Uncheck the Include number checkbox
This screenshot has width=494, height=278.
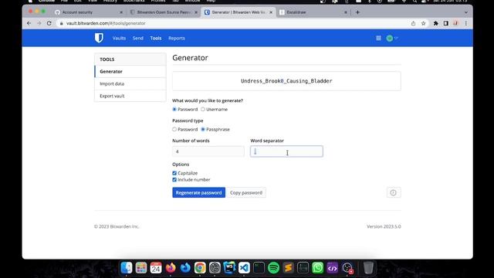(174, 180)
